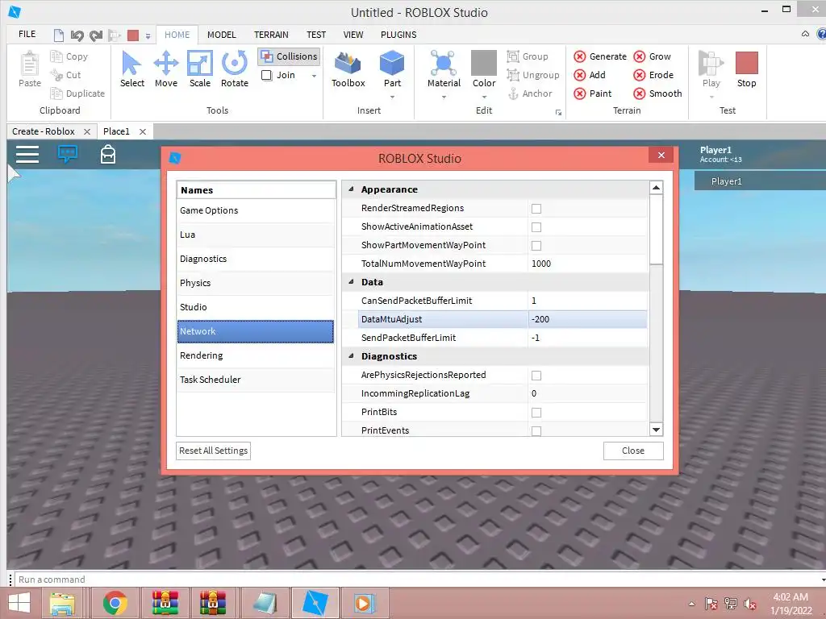This screenshot has height=619, width=826.
Task: Click the Paint terrain tool
Action: click(593, 93)
